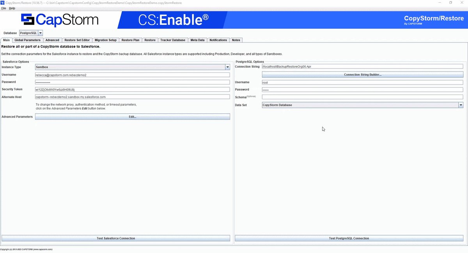
Task: Open the Database PostgreSQL dropdown
Action: [x=31, y=33]
